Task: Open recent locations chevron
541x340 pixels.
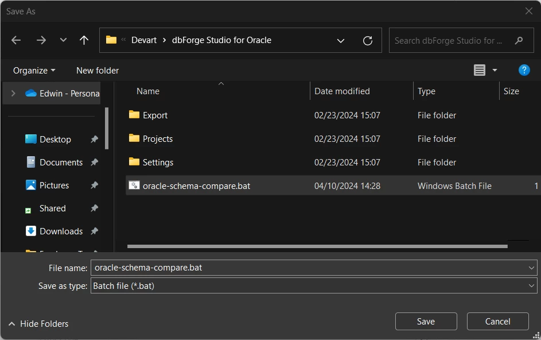Action: click(63, 40)
